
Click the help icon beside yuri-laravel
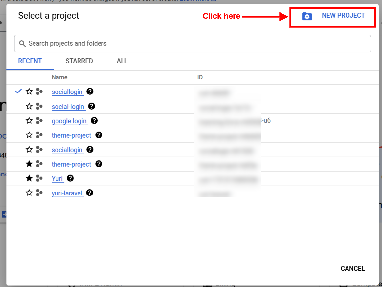click(x=89, y=193)
